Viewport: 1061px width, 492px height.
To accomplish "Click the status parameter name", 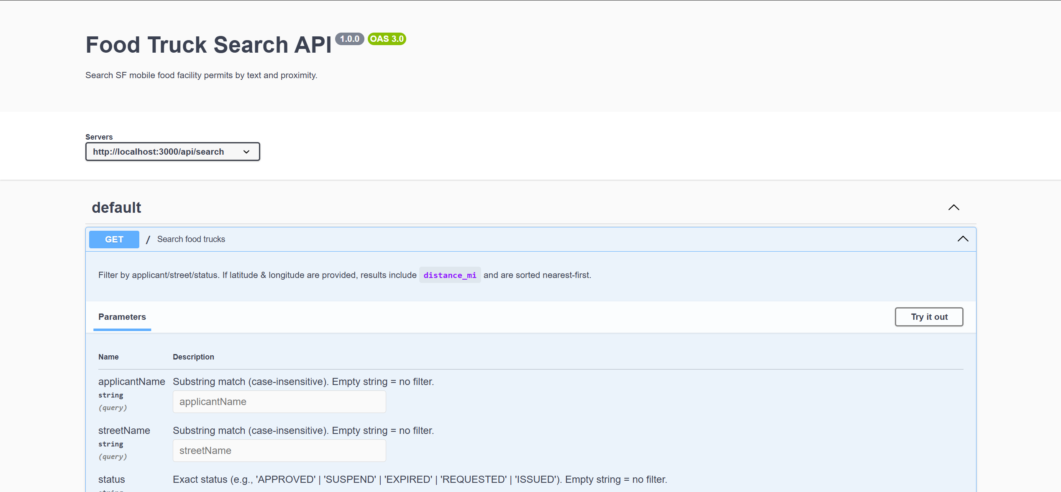I will (x=111, y=479).
